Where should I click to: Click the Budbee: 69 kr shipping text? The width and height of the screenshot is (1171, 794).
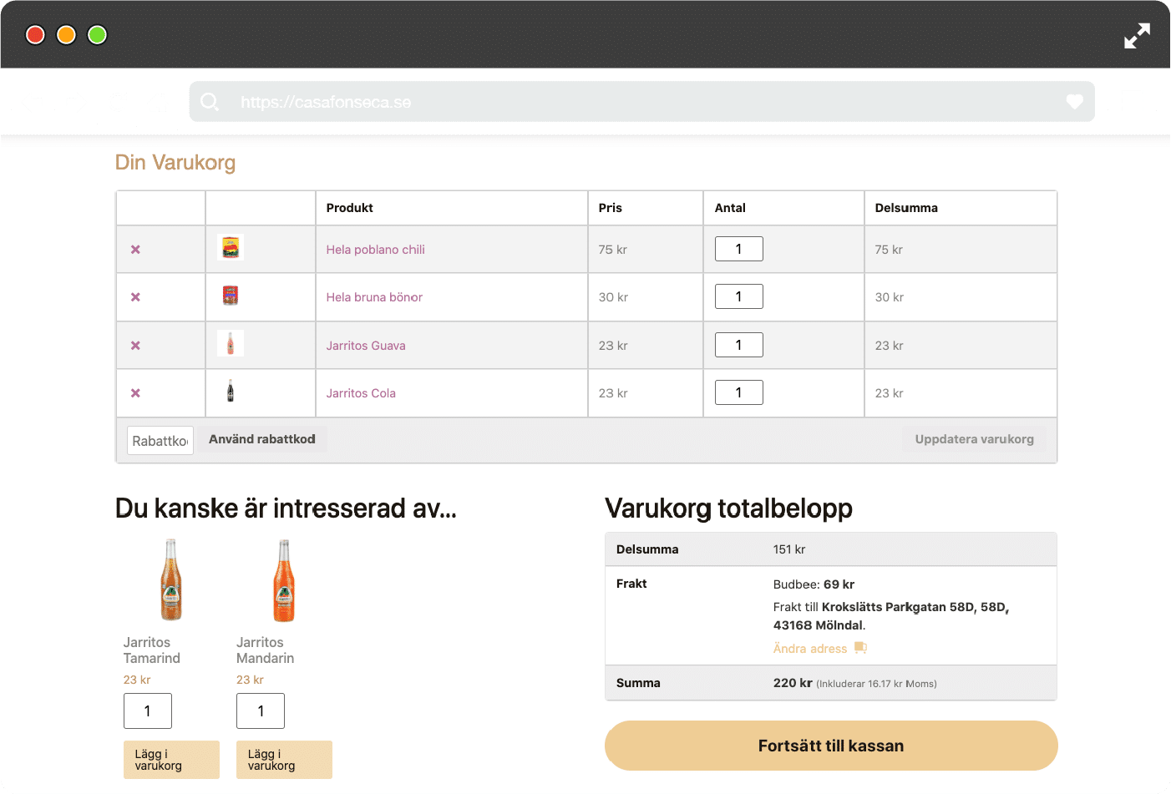[814, 584]
